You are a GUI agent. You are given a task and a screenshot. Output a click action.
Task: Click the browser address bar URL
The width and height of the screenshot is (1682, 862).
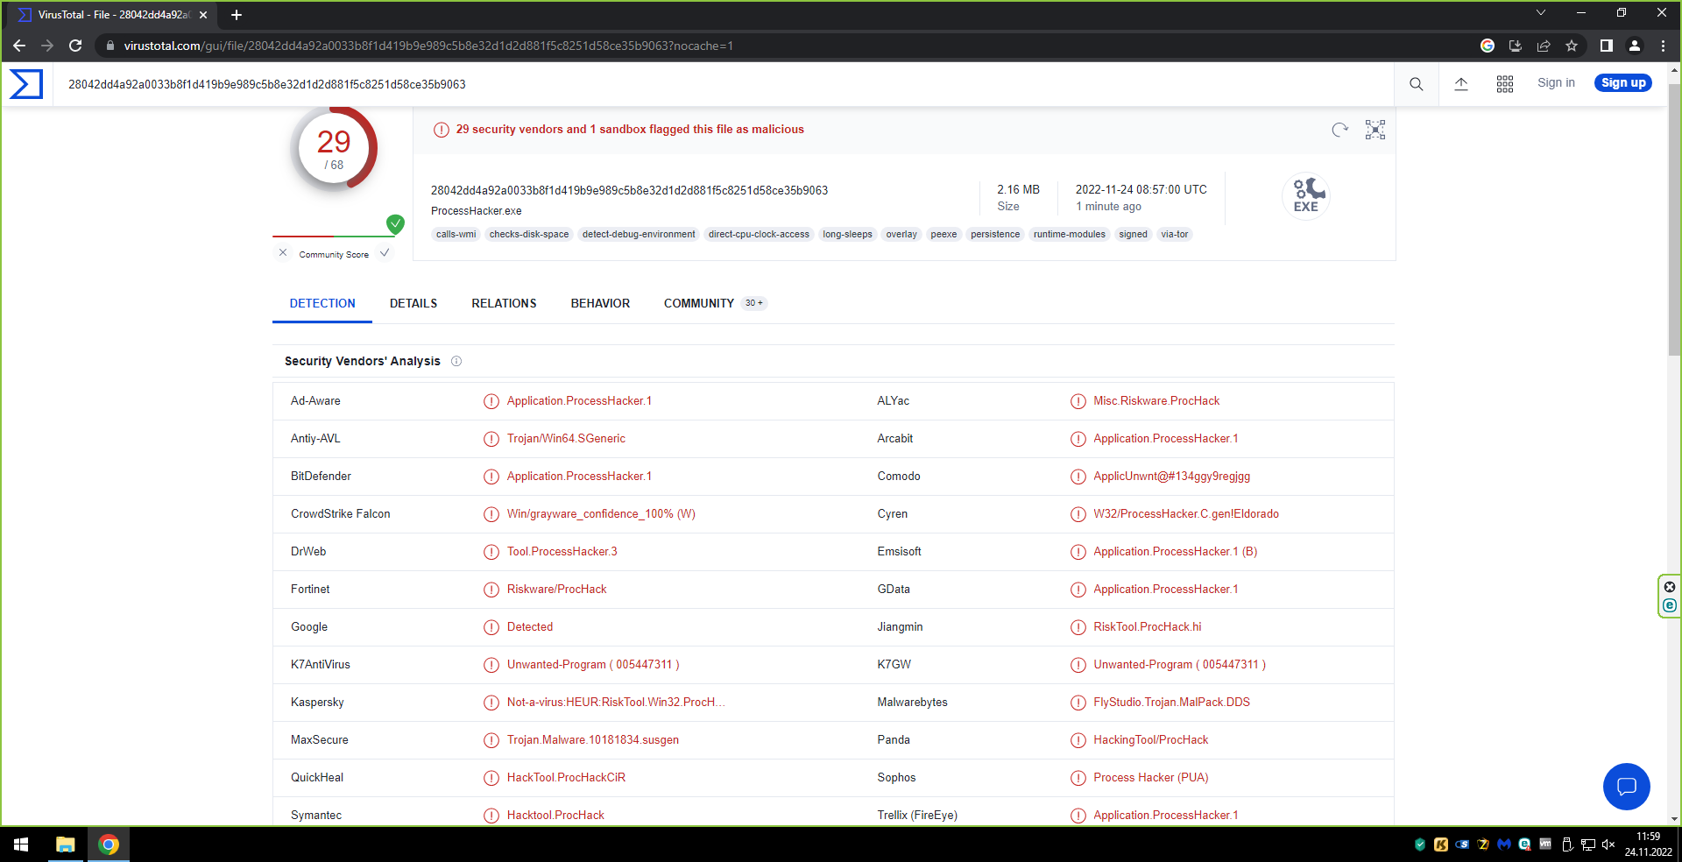(428, 46)
